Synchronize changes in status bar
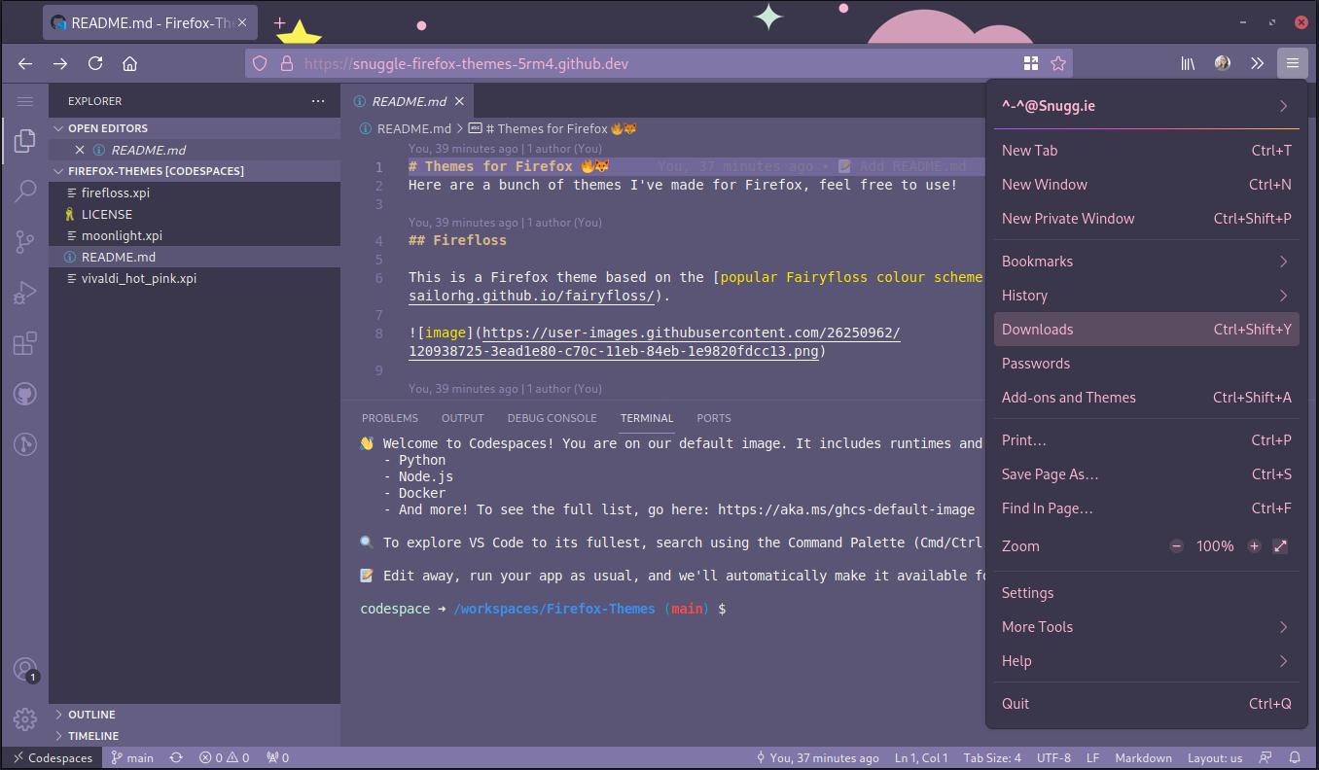This screenshot has height=770, width=1319. tap(176, 757)
